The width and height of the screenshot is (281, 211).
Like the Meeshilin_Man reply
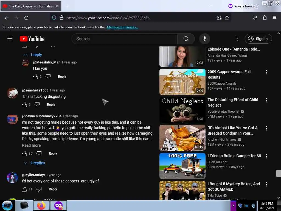pos(35,77)
